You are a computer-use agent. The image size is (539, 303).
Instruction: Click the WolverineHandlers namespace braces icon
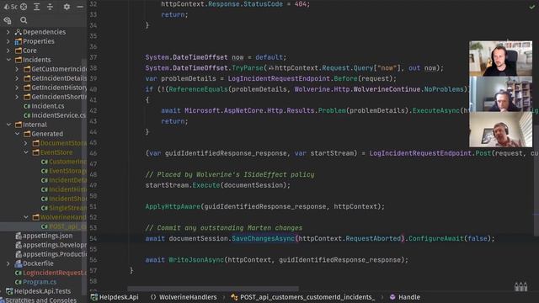point(153,297)
